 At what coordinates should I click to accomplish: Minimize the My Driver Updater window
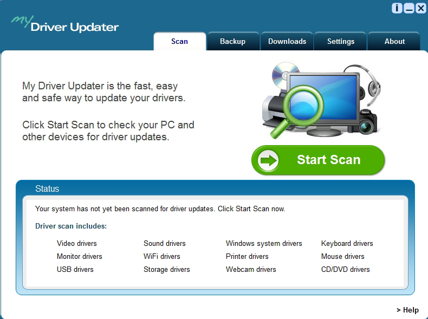click(x=409, y=8)
